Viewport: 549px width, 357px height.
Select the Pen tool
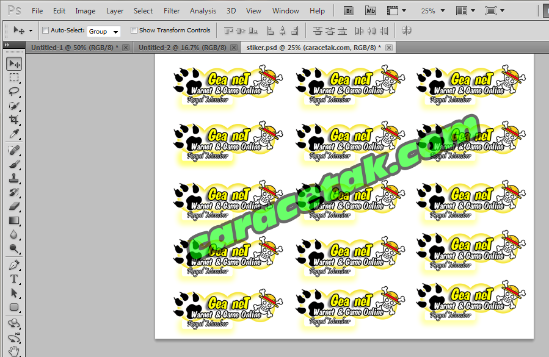(x=14, y=265)
